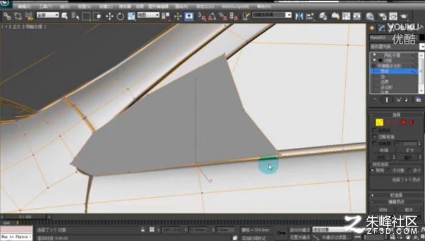Image resolution: width=425 pixels, height=241 pixels.
Task: Click the Mirror tool icon
Action: click(x=299, y=16)
